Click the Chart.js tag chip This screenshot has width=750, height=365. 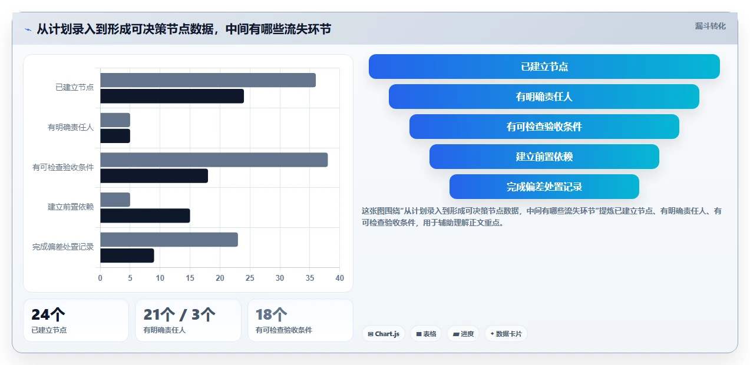(384, 334)
